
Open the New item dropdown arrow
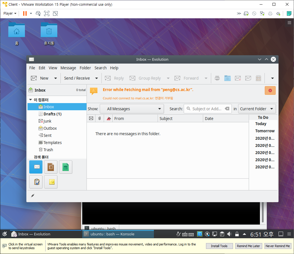[x=56, y=78]
